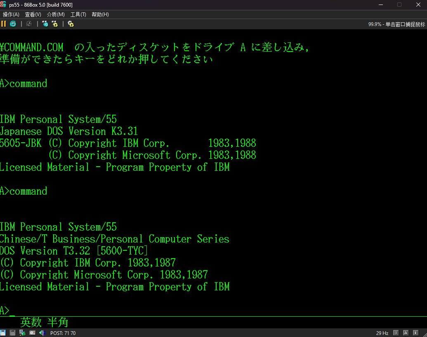Click the cyan hard reset icon

point(13,24)
